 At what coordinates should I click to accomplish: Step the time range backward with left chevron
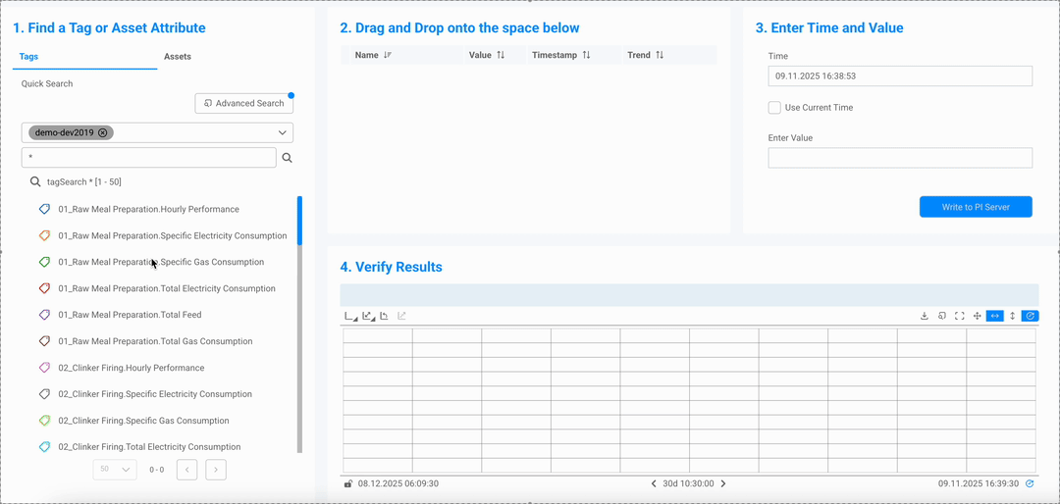(654, 483)
